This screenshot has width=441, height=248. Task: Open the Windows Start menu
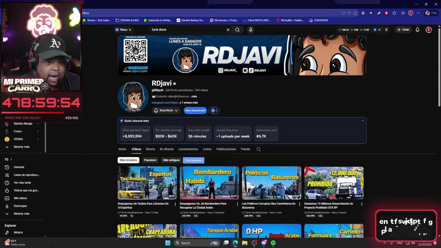[x=168, y=243]
